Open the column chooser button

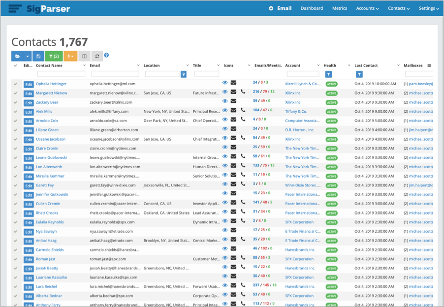pyautogui.click(x=84, y=56)
